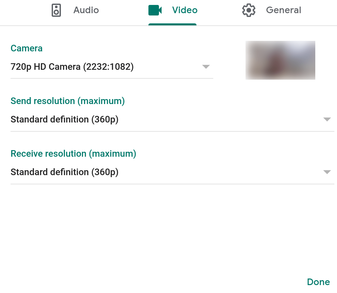Click the camera preview thumbnail

click(x=280, y=60)
